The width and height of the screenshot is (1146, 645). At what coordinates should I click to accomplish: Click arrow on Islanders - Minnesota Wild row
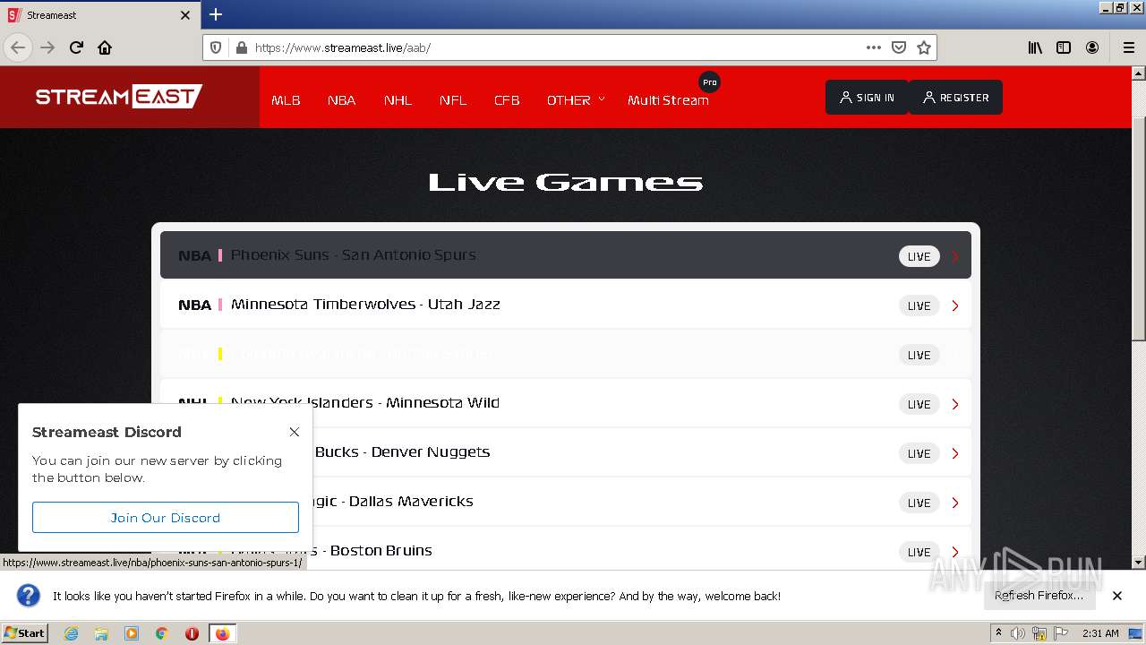click(955, 405)
